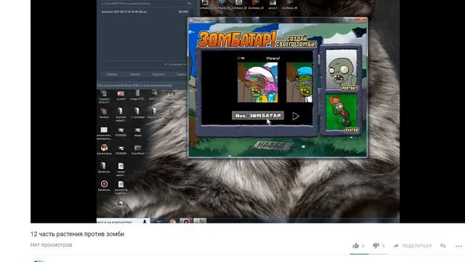Click the bandicam avi file row in Bandicam

click(145, 12)
